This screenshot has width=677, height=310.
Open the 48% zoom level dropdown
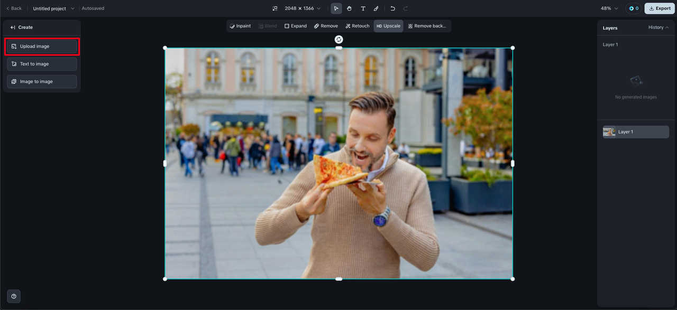click(x=609, y=8)
